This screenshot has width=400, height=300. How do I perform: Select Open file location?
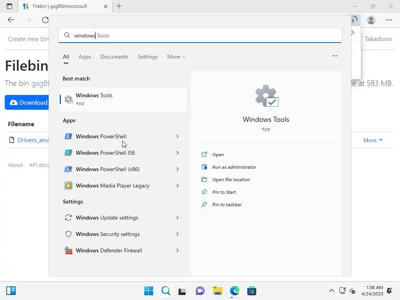(x=231, y=180)
